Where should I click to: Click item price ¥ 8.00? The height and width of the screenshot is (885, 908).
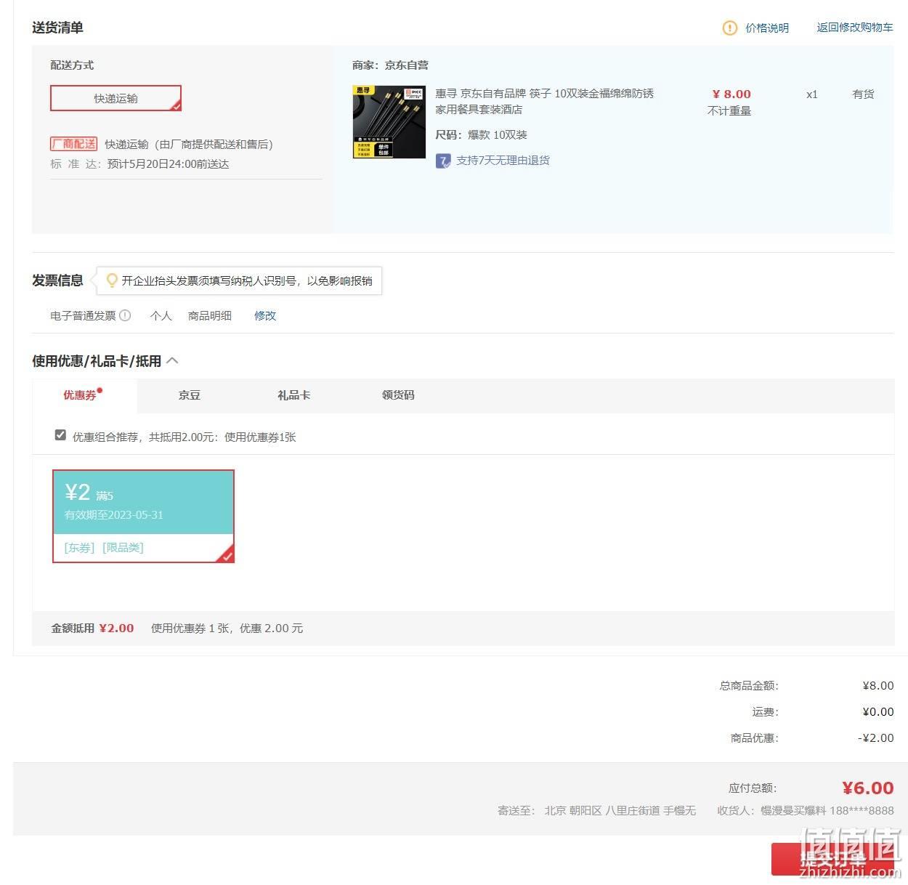[x=731, y=94]
